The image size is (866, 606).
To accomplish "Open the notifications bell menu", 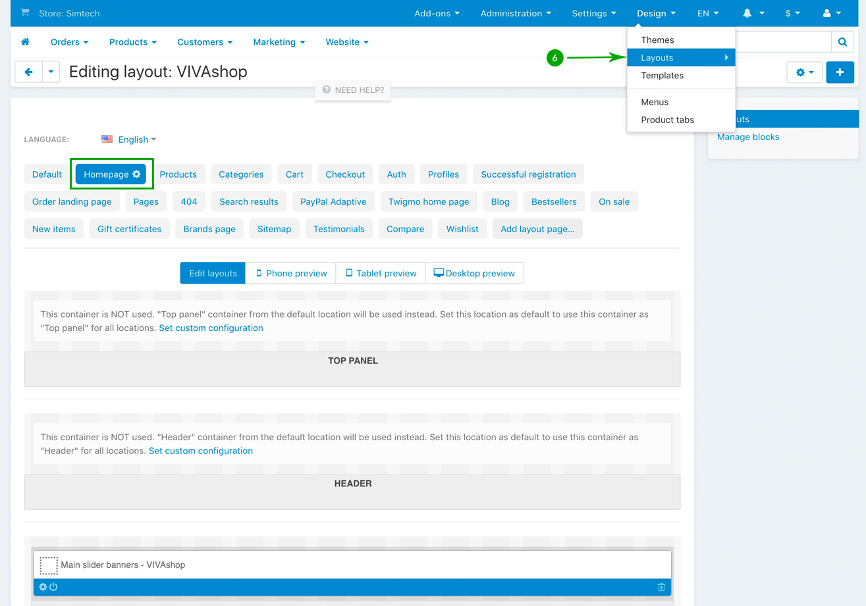I will [x=753, y=13].
